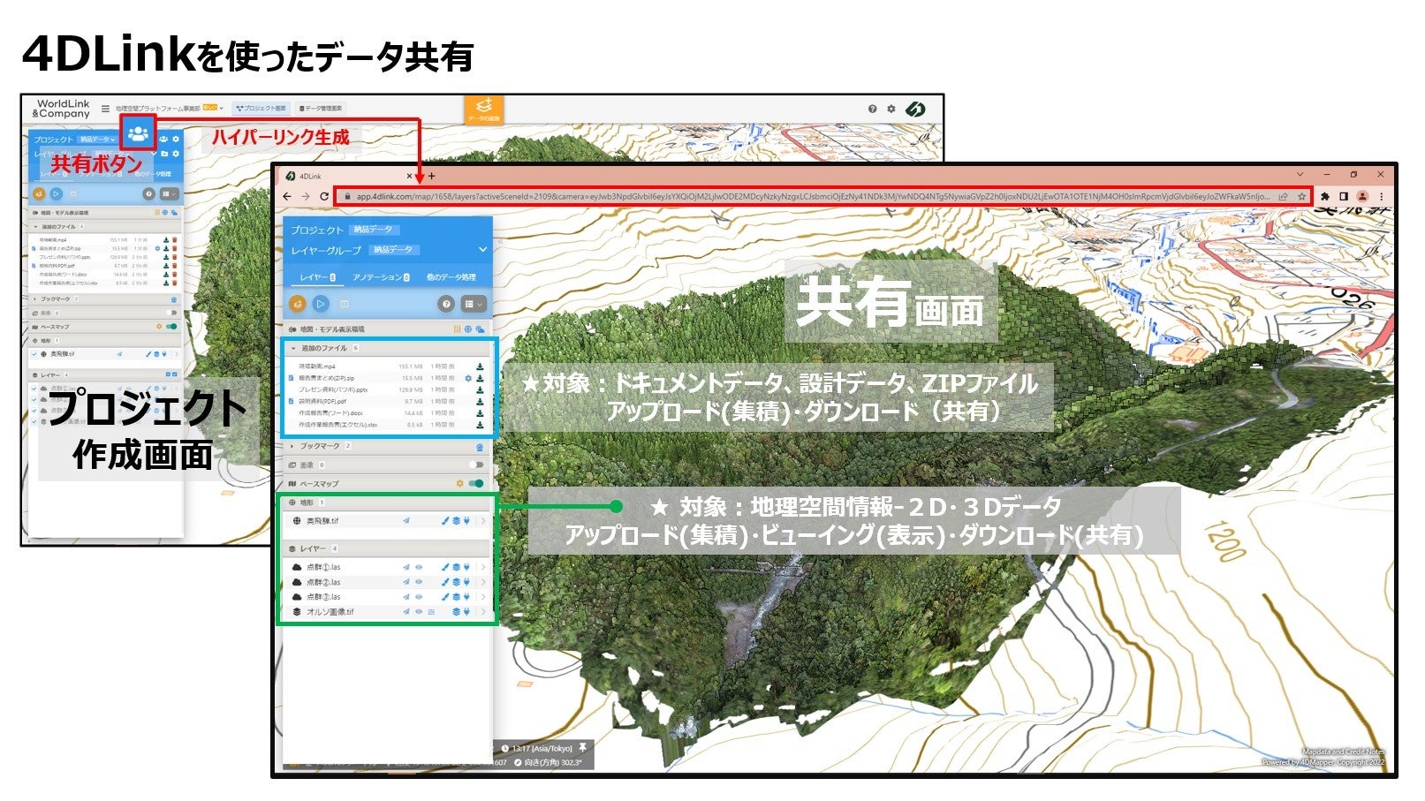Open help icon in project window top bar
Screen dimensions: 1425x801
[872, 109]
